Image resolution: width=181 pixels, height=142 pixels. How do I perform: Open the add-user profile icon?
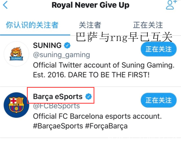tap(171, 5)
